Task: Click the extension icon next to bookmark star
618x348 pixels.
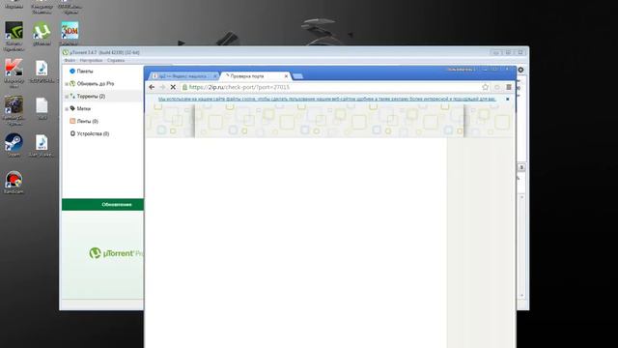Action: pos(497,87)
